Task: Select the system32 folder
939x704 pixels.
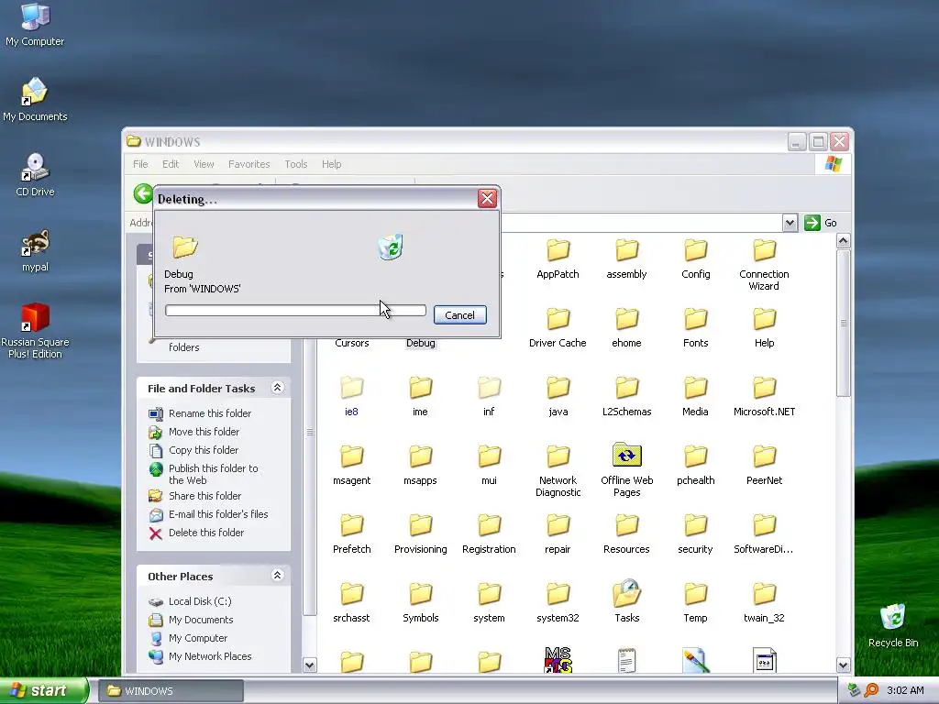Action: point(558,603)
